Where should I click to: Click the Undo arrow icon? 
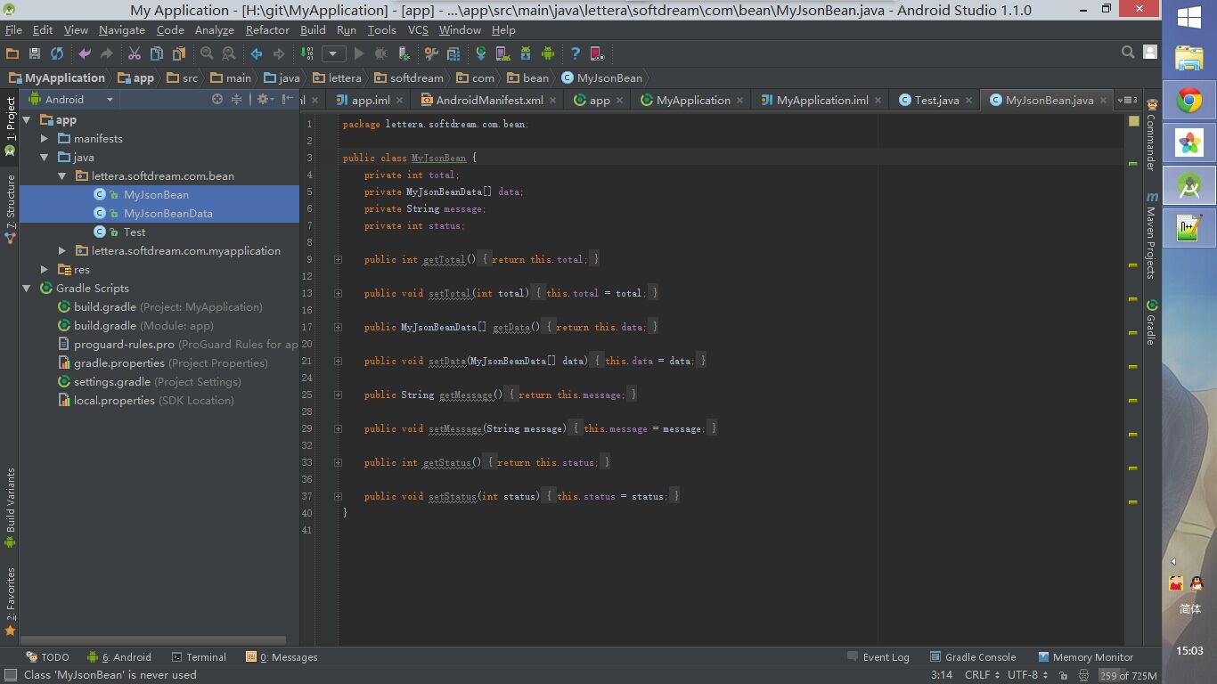(85, 53)
